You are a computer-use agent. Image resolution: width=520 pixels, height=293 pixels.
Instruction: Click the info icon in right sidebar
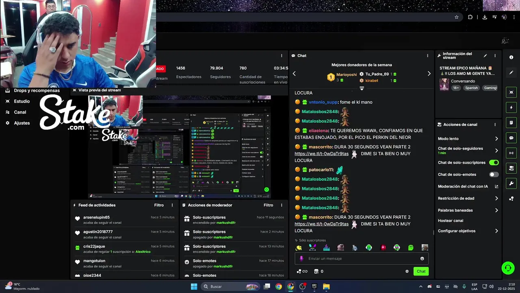click(511, 57)
